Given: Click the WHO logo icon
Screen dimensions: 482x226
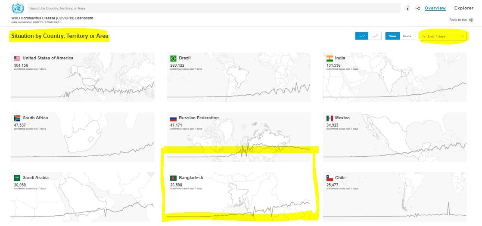Looking at the screenshot, I should 18,8.
